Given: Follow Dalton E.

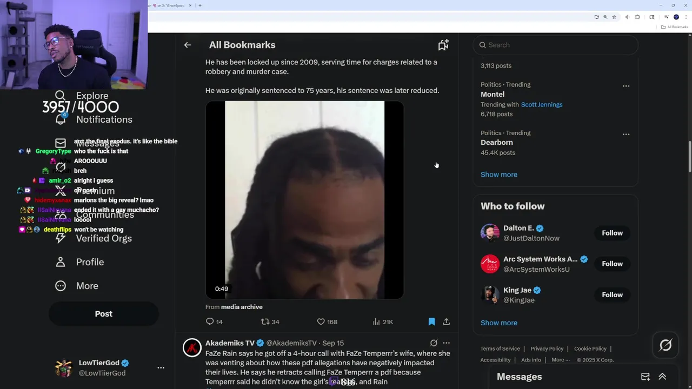Looking at the screenshot, I should tap(612, 233).
